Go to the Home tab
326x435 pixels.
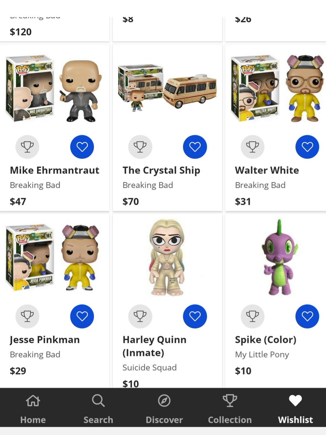point(33,409)
